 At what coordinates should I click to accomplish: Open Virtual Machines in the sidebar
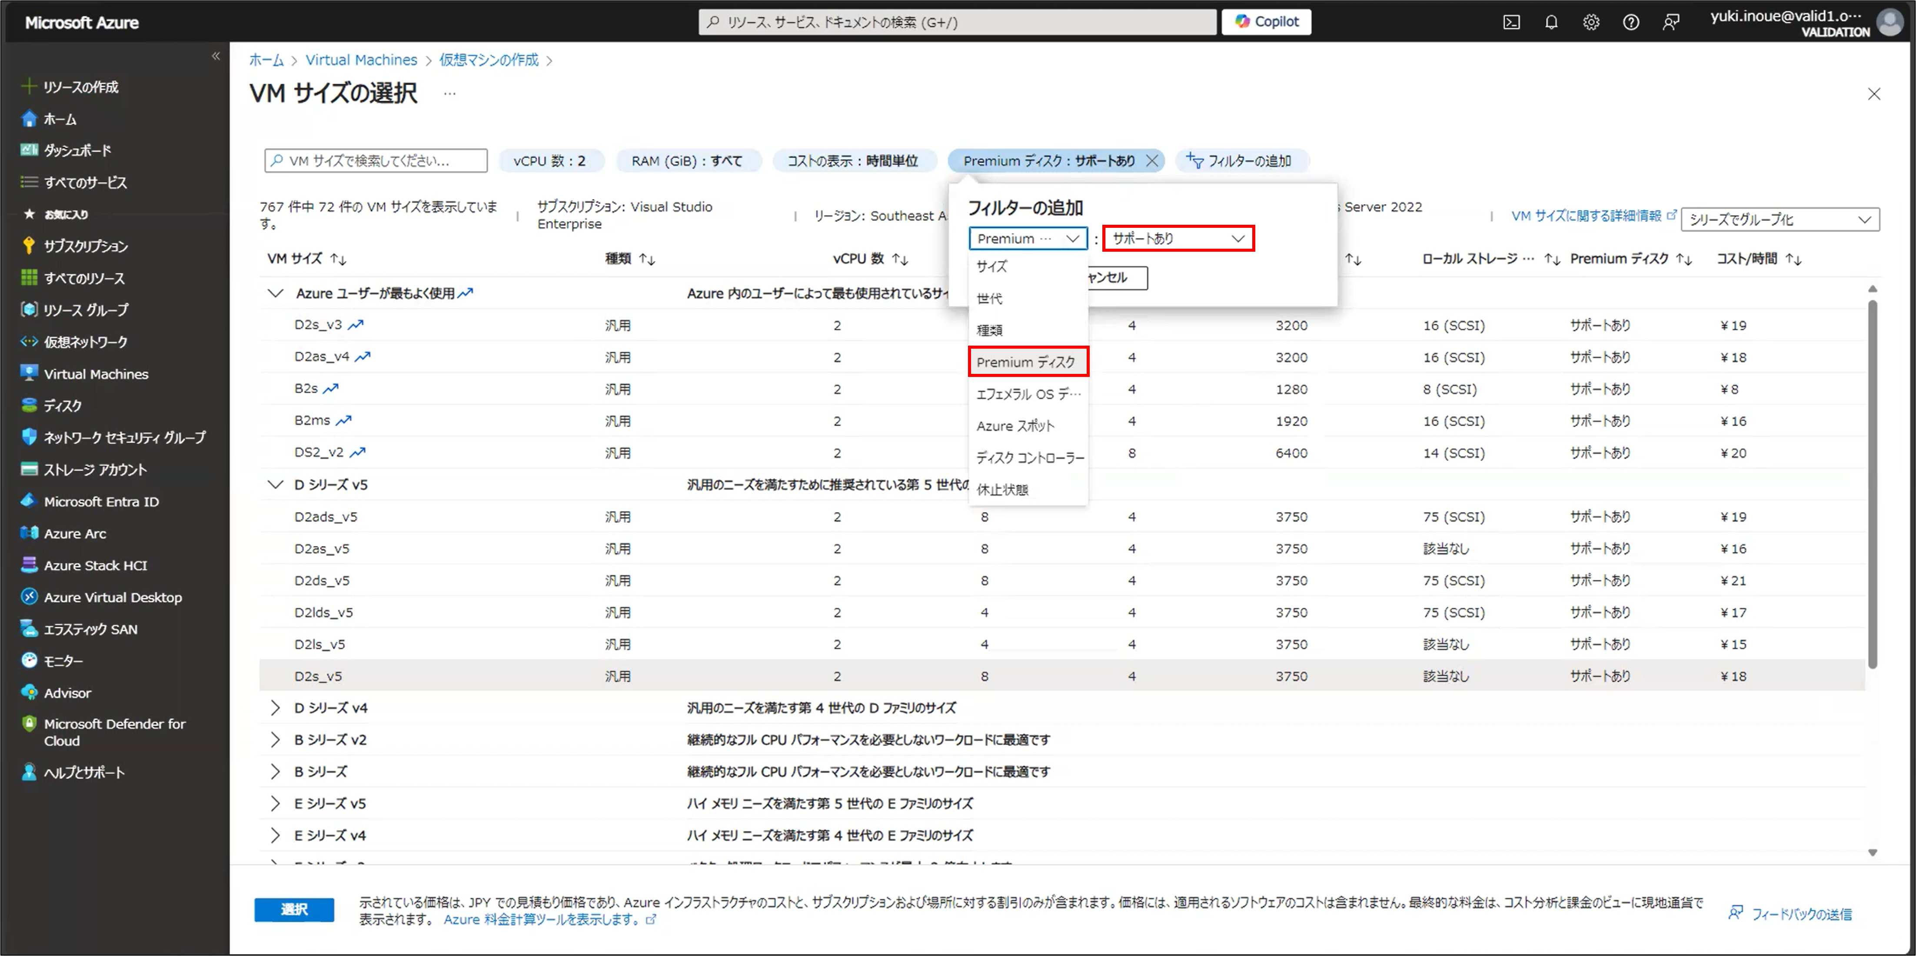coord(95,373)
